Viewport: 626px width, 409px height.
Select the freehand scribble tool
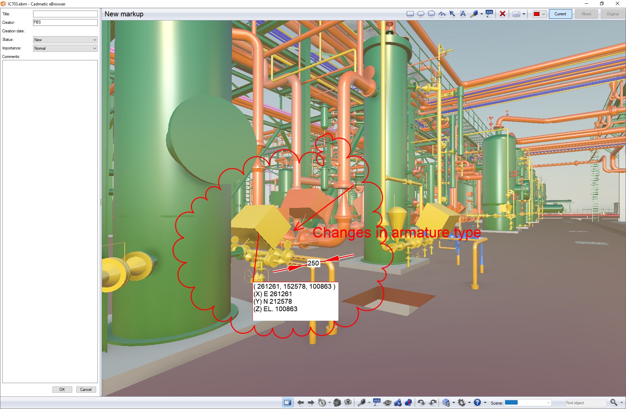pos(442,14)
